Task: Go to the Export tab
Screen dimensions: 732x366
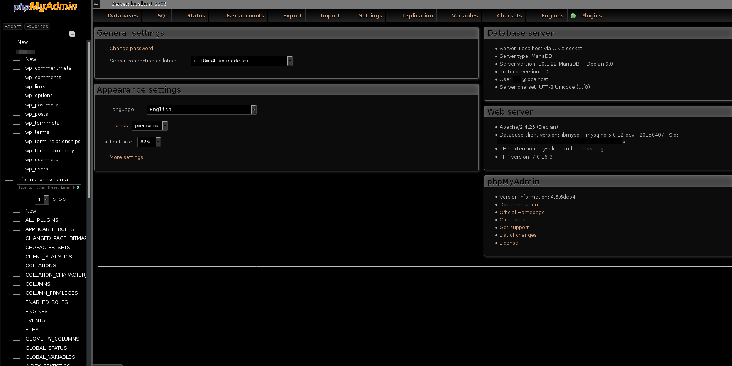Action: pos(292,15)
